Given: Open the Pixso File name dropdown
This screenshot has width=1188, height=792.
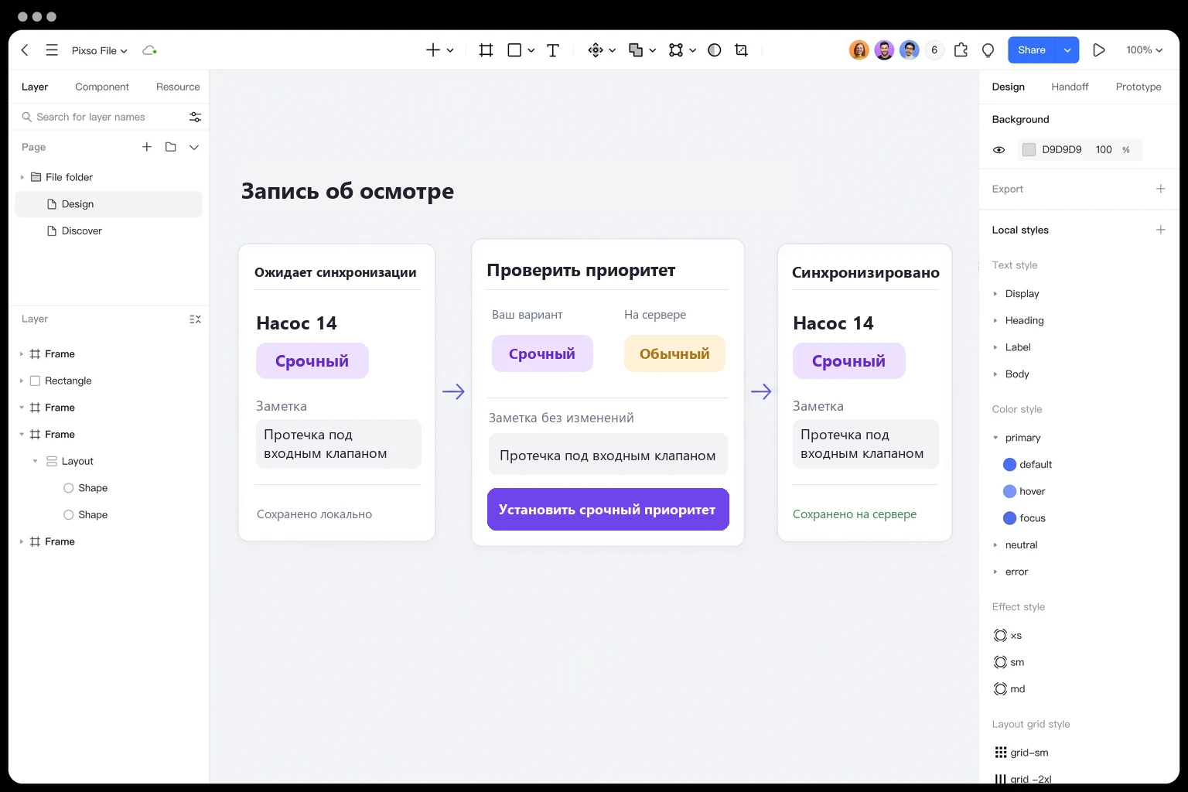Looking at the screenshot, I should coord(99,50).
